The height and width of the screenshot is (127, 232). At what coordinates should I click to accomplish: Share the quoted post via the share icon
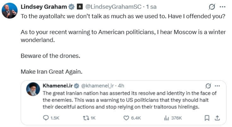click(216, 118)
